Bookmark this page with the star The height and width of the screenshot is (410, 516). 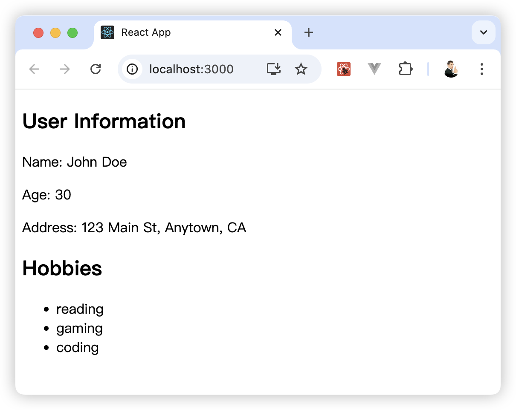click(x=301, y=69)
